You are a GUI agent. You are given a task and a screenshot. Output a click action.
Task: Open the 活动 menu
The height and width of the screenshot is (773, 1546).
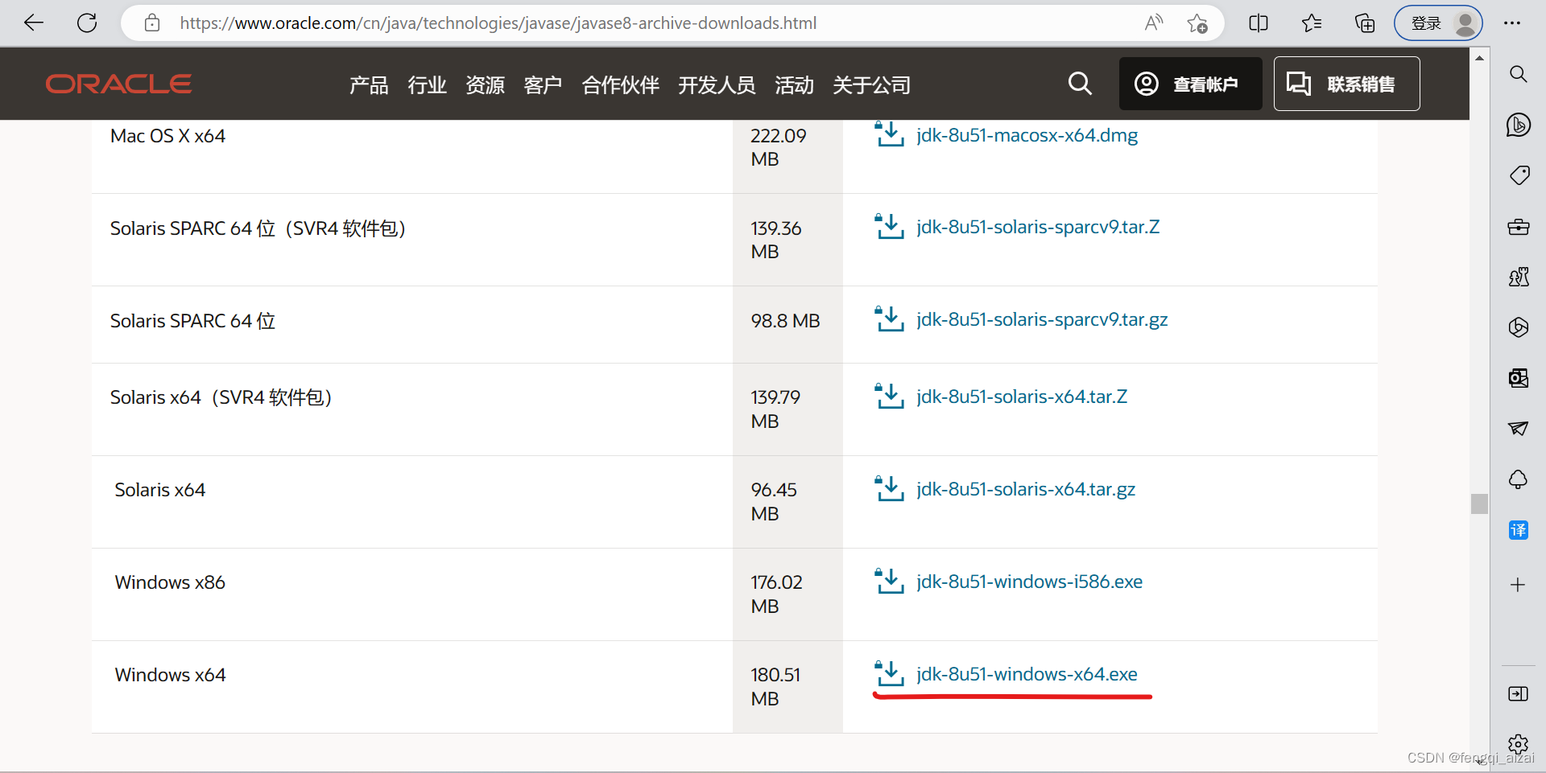point(794,84)
